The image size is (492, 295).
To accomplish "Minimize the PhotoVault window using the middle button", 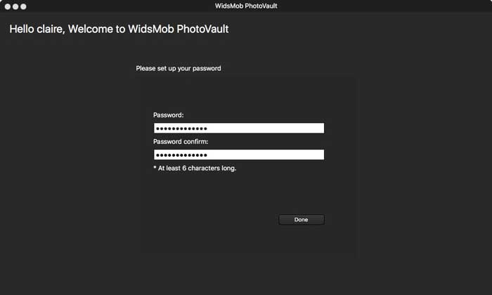I will pos(15,6).
